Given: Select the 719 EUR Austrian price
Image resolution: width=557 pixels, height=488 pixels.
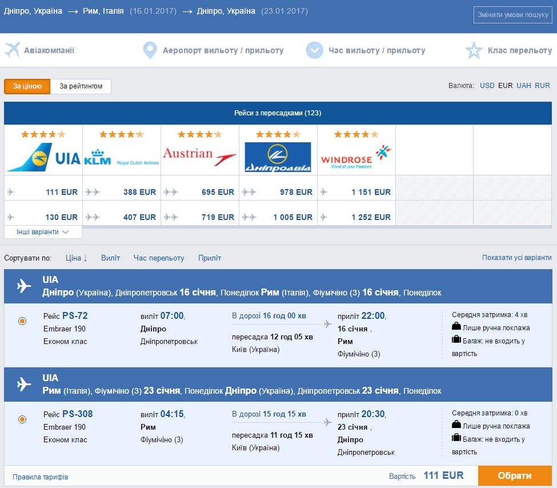Looking at the screenshot, I should [x=218, y=217].
